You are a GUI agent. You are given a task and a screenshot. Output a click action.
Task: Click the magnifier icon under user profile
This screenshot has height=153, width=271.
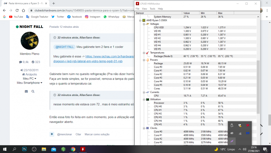(x=33, y=92)
